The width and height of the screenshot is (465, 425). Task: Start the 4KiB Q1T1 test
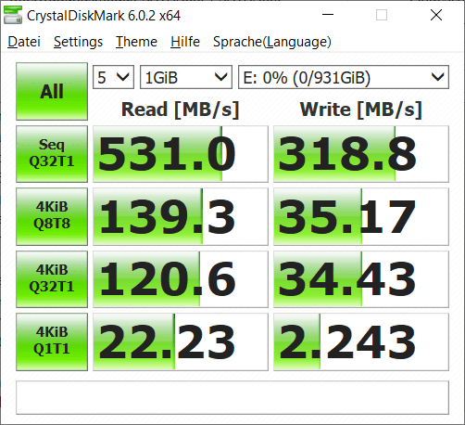[52, 341]
